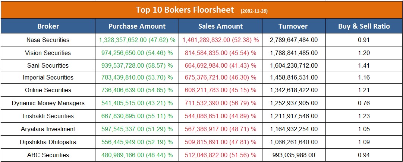
Task: Select the ABC Securities broker name
Action: tap(48, 155)
